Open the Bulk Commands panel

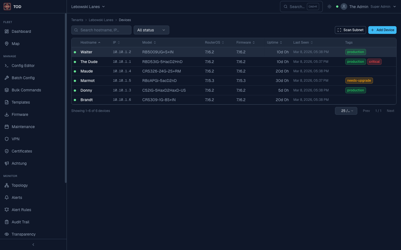tap(26, 90)
